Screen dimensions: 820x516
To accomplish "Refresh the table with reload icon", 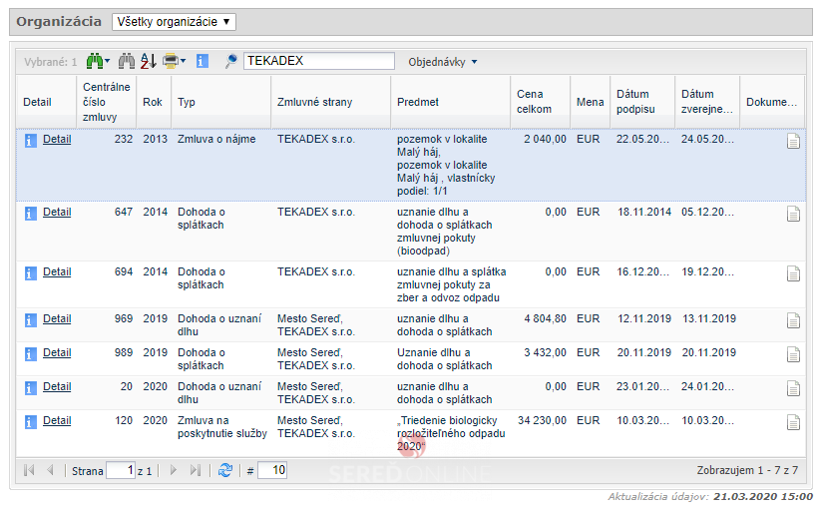I will click(x=225, y=470).
